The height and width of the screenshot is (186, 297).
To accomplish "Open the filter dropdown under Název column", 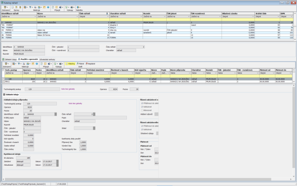I will click(x=77, y=16).
